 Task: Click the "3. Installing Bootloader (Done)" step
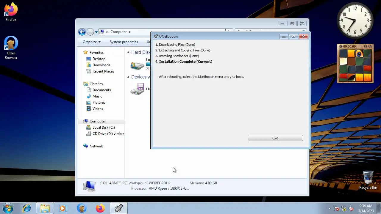(x=177, y=56)
